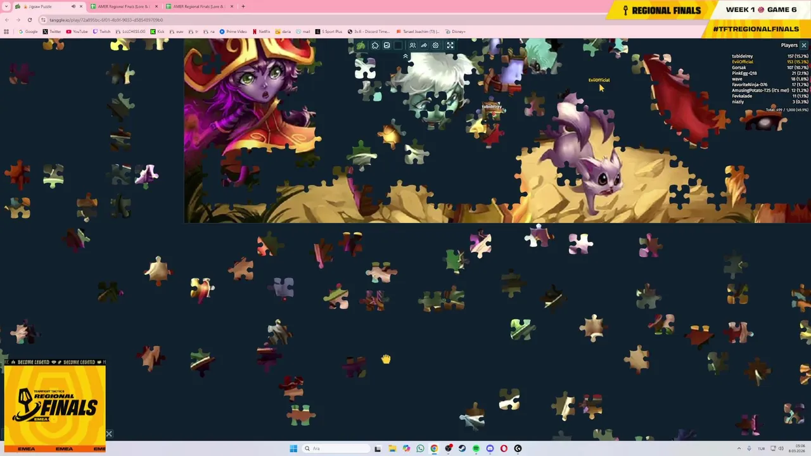Open the Twitch bookmark
The width and height of the screenshot is (811, 456).
click(x=101, y=32)
